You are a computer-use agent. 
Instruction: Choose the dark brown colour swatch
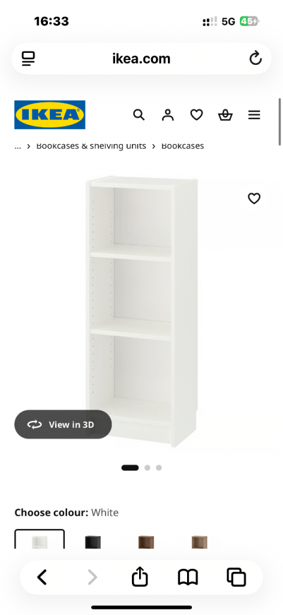[x=146, y=542]
